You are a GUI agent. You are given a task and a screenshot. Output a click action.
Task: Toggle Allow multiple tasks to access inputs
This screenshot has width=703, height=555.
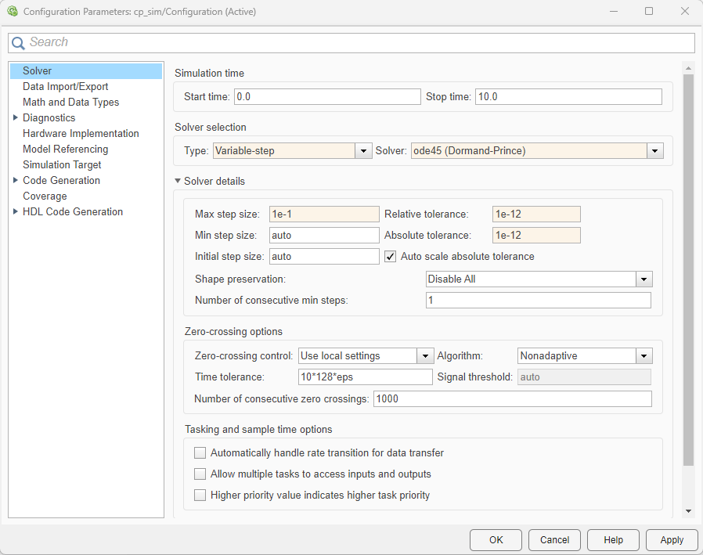point(200,474)
